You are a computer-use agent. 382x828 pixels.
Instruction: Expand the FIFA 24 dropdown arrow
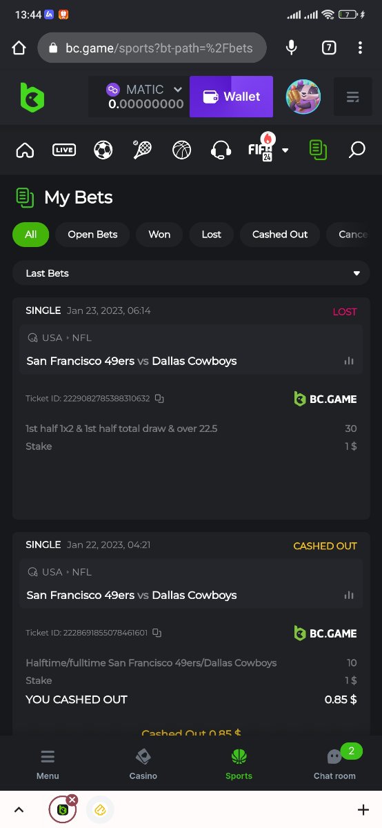click(x=285, y=150)
